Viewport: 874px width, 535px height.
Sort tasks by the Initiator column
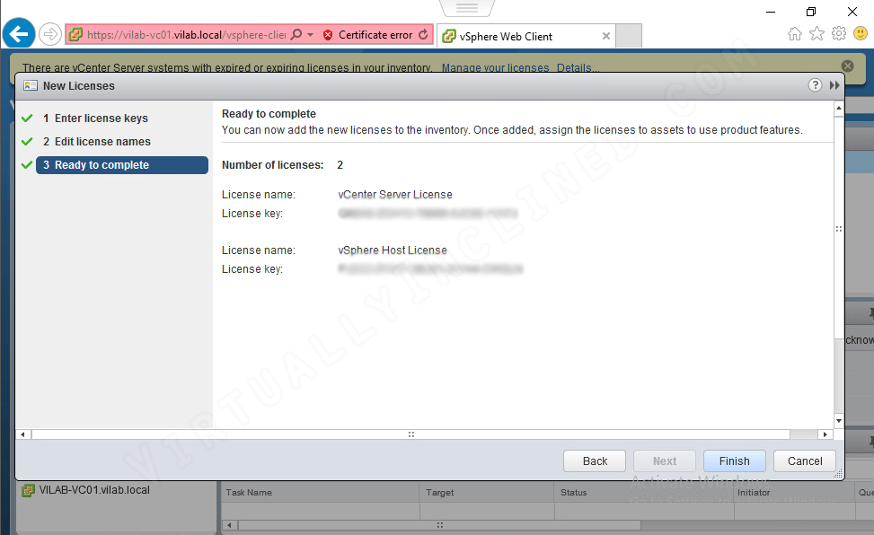click(794, 493)
